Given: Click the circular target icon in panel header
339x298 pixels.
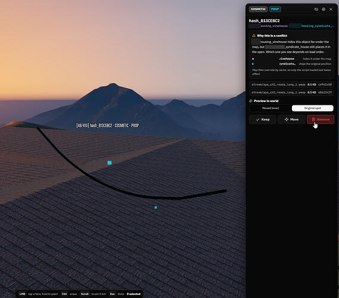Looking at the screenshot, I should click(x=324, y=10).
